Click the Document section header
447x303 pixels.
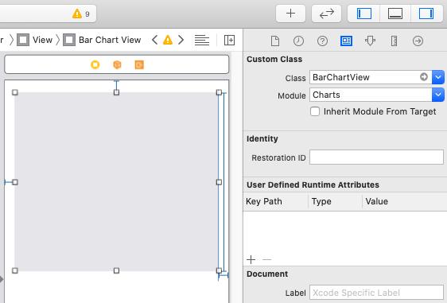267,274
